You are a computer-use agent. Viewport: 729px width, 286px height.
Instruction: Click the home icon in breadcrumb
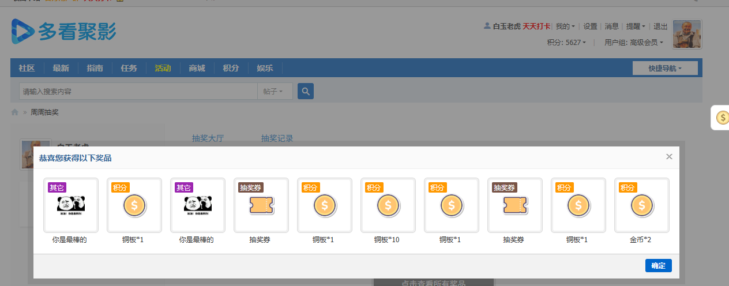tap(15, 112)
